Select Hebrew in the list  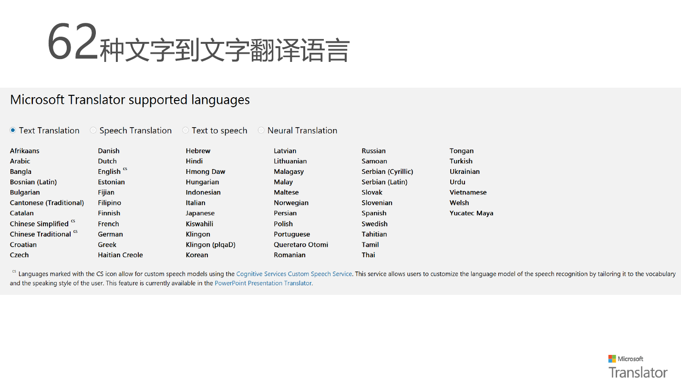[198, 151]
